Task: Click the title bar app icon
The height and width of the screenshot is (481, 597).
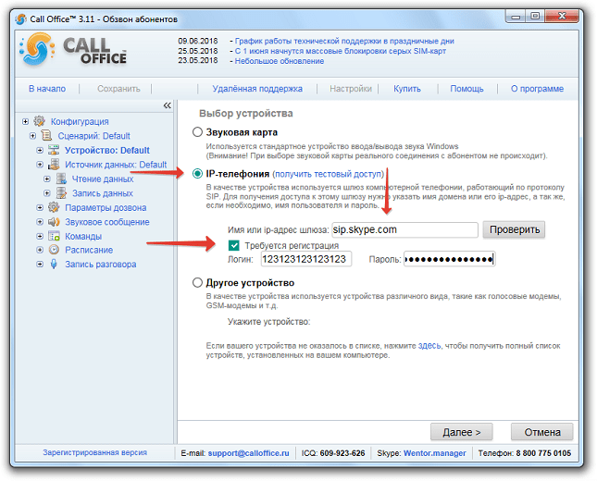Action: 21,18
